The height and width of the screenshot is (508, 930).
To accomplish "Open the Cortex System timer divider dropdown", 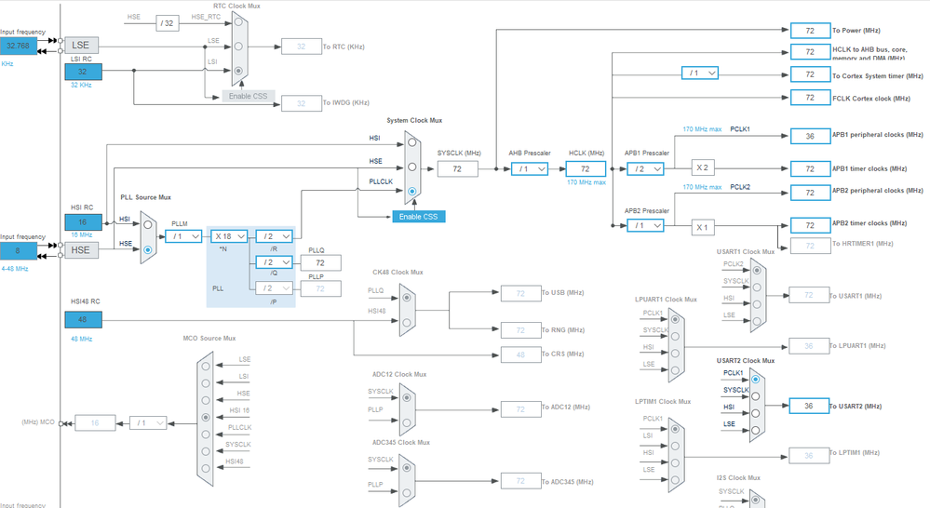I will pyautogui.click(x=700, y=73).
